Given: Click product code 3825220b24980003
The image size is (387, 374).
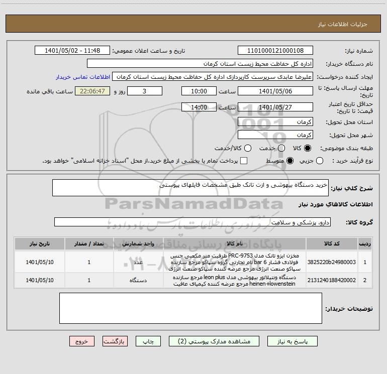Looking at the screenshot, I should pyautogui.click(x=332, y=262).
